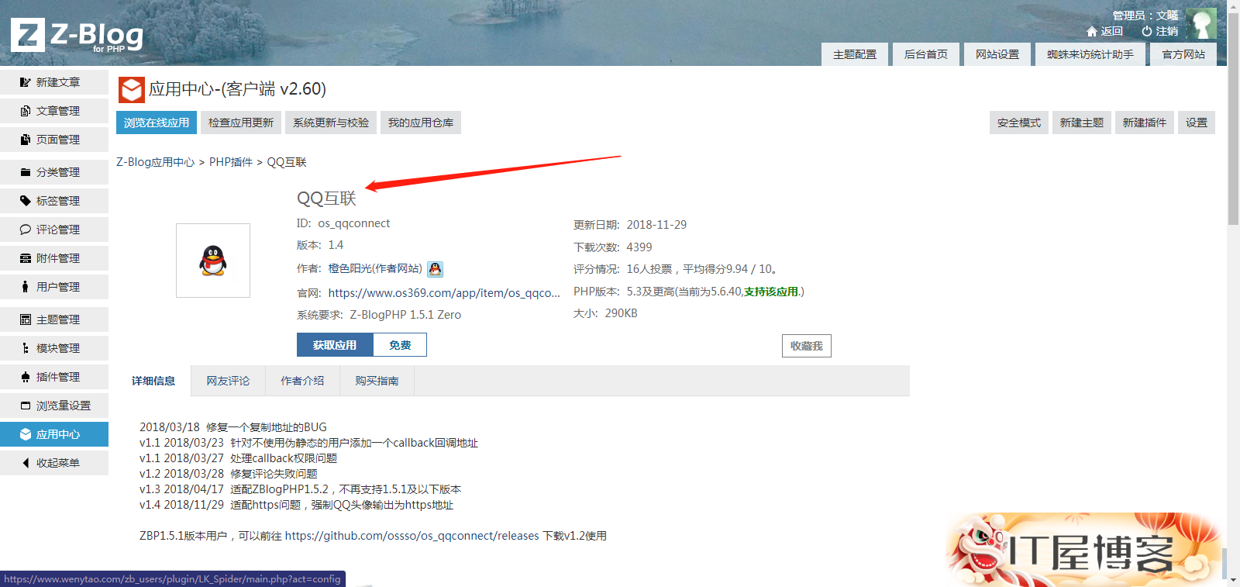Click the tag management icon
The image size is (1240, 587).
coord(26,201)
